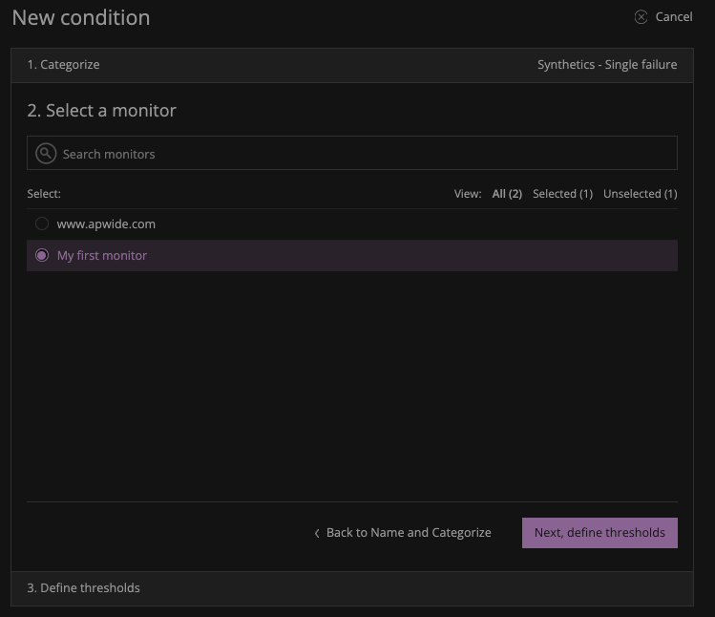Click the Cancel text link

pos(674,17)
